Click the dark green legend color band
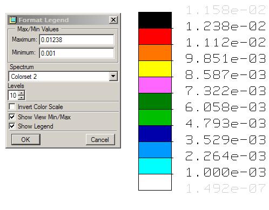269x210 pixels. coord(155,101)
